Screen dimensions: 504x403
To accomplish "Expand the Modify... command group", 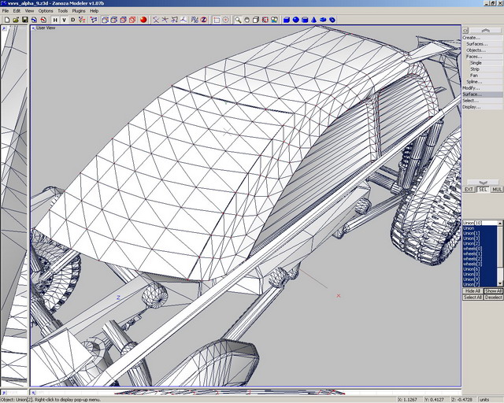I will tap(471, 87).
